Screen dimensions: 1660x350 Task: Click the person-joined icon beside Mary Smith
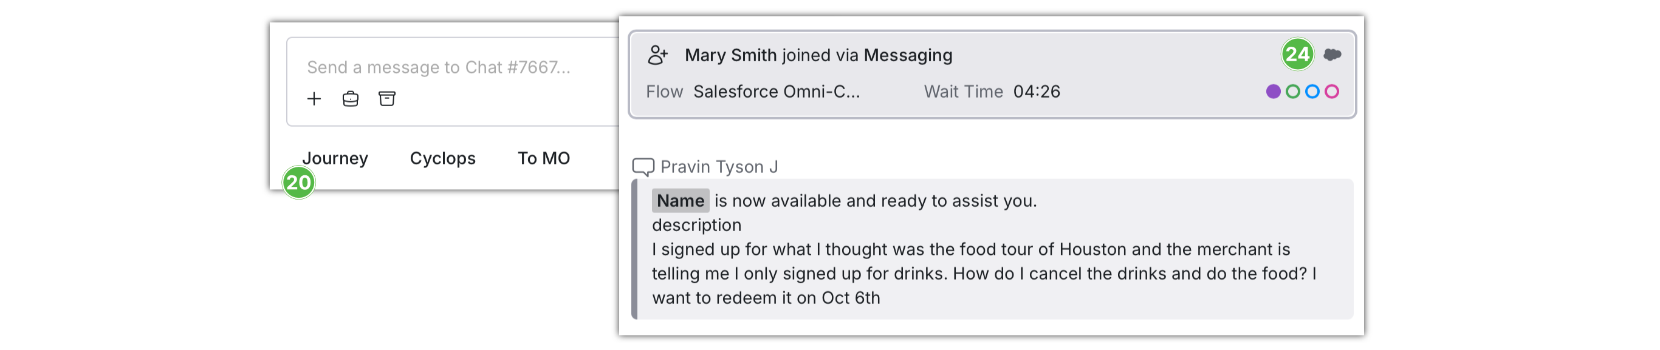click(x=657, y=55)
